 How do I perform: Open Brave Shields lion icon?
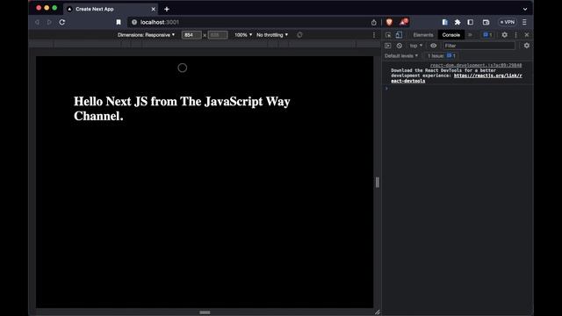click(x=389, y=22)
